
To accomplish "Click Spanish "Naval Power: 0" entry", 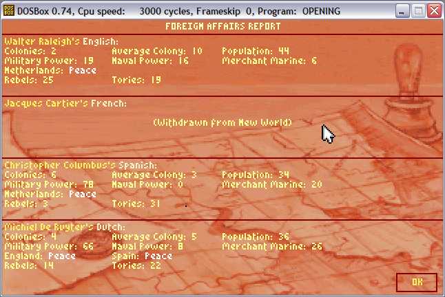I will pos(147,185).
